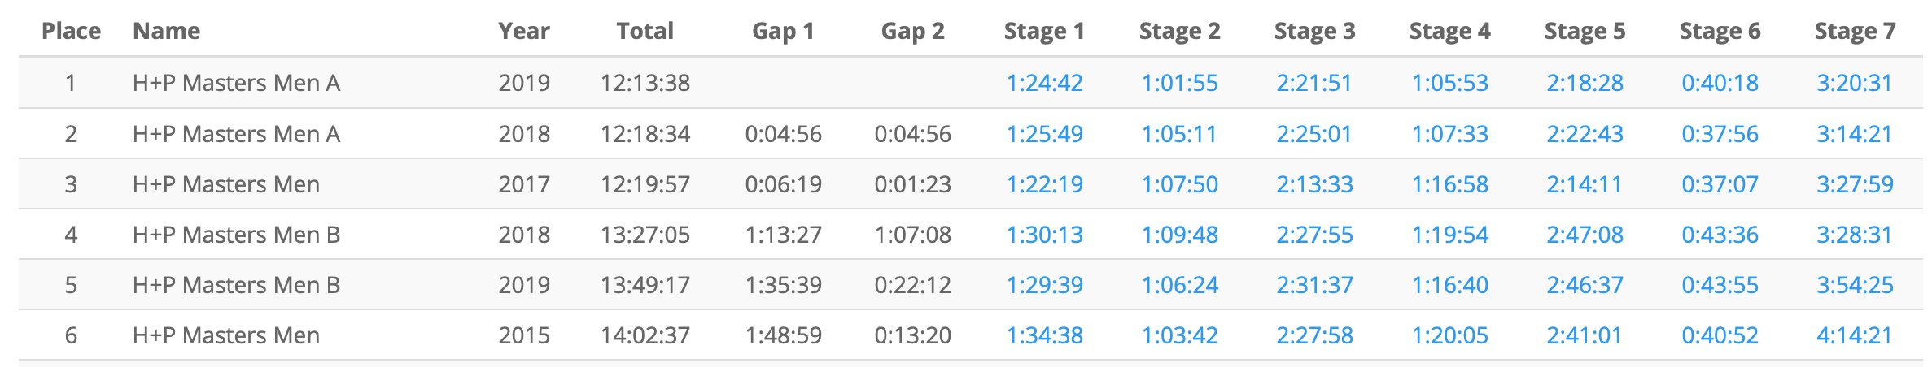Sort by the Total column header
This screenshot has height=367, width=1932.
[x=645, y=31]
